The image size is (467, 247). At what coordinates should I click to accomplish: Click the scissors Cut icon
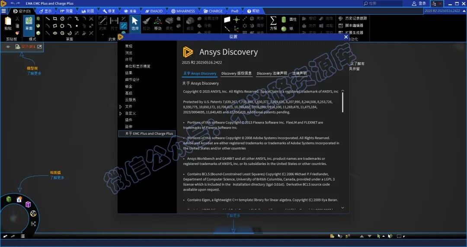(x=17, y=19)
